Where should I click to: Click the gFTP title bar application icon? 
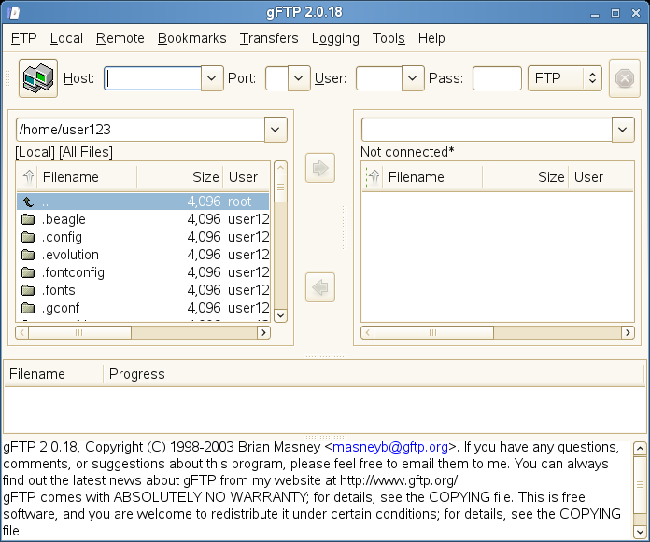click(x=13, y=12)
